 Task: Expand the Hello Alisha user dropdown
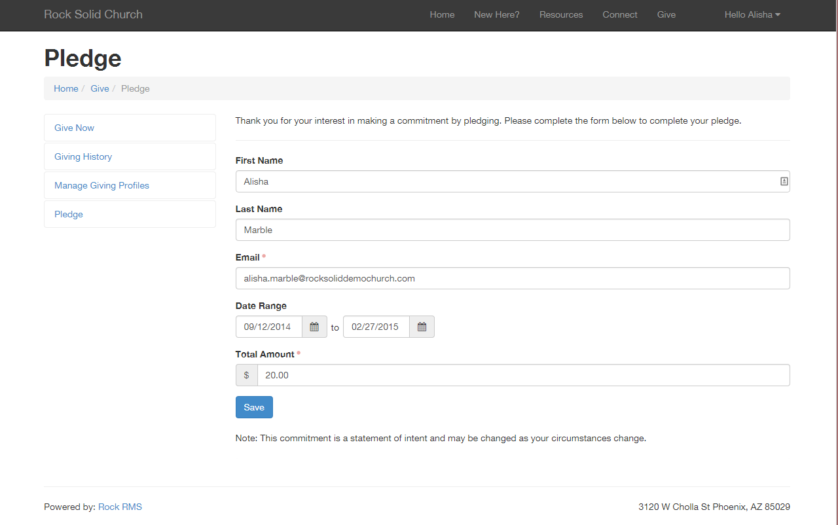(x=752, y=14)
